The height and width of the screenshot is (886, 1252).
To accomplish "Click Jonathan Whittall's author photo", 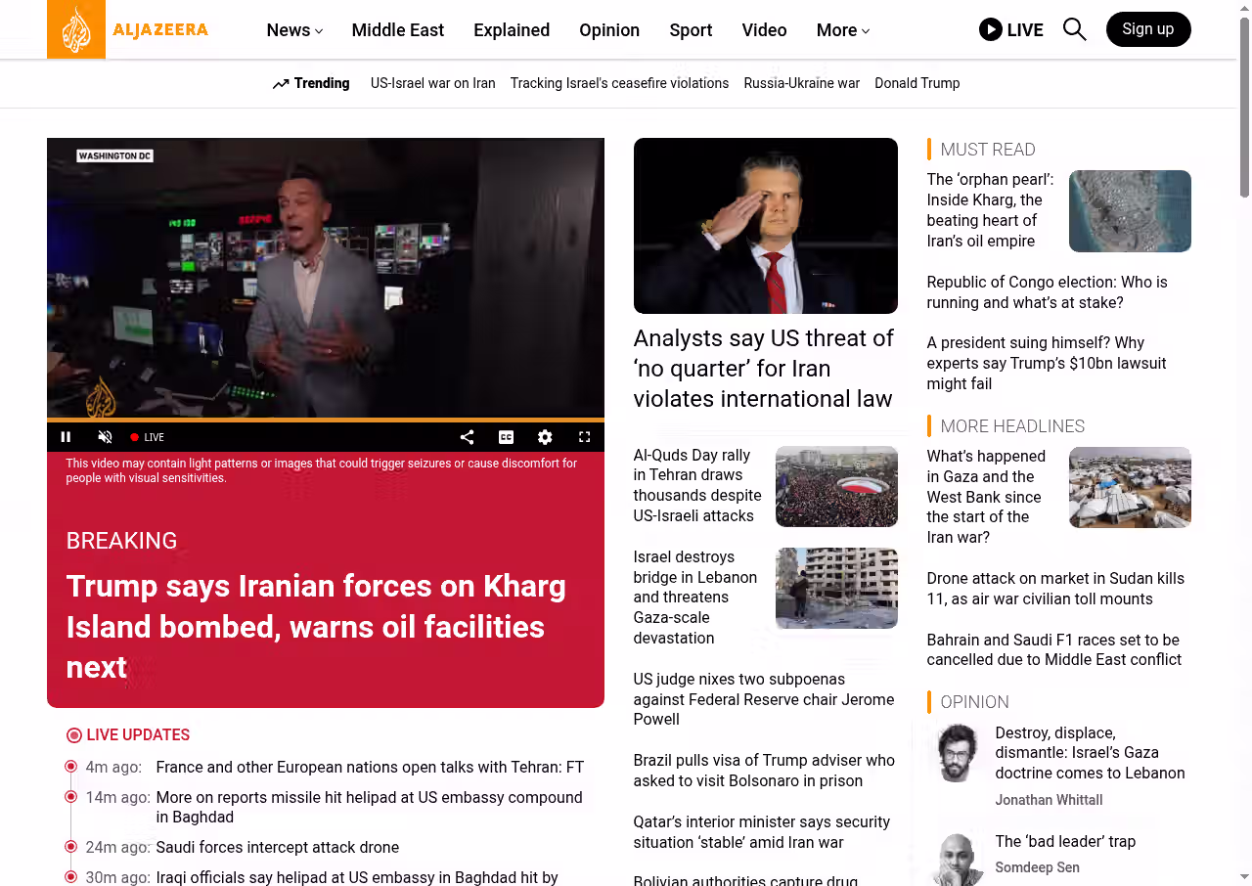I will point(955,753).
